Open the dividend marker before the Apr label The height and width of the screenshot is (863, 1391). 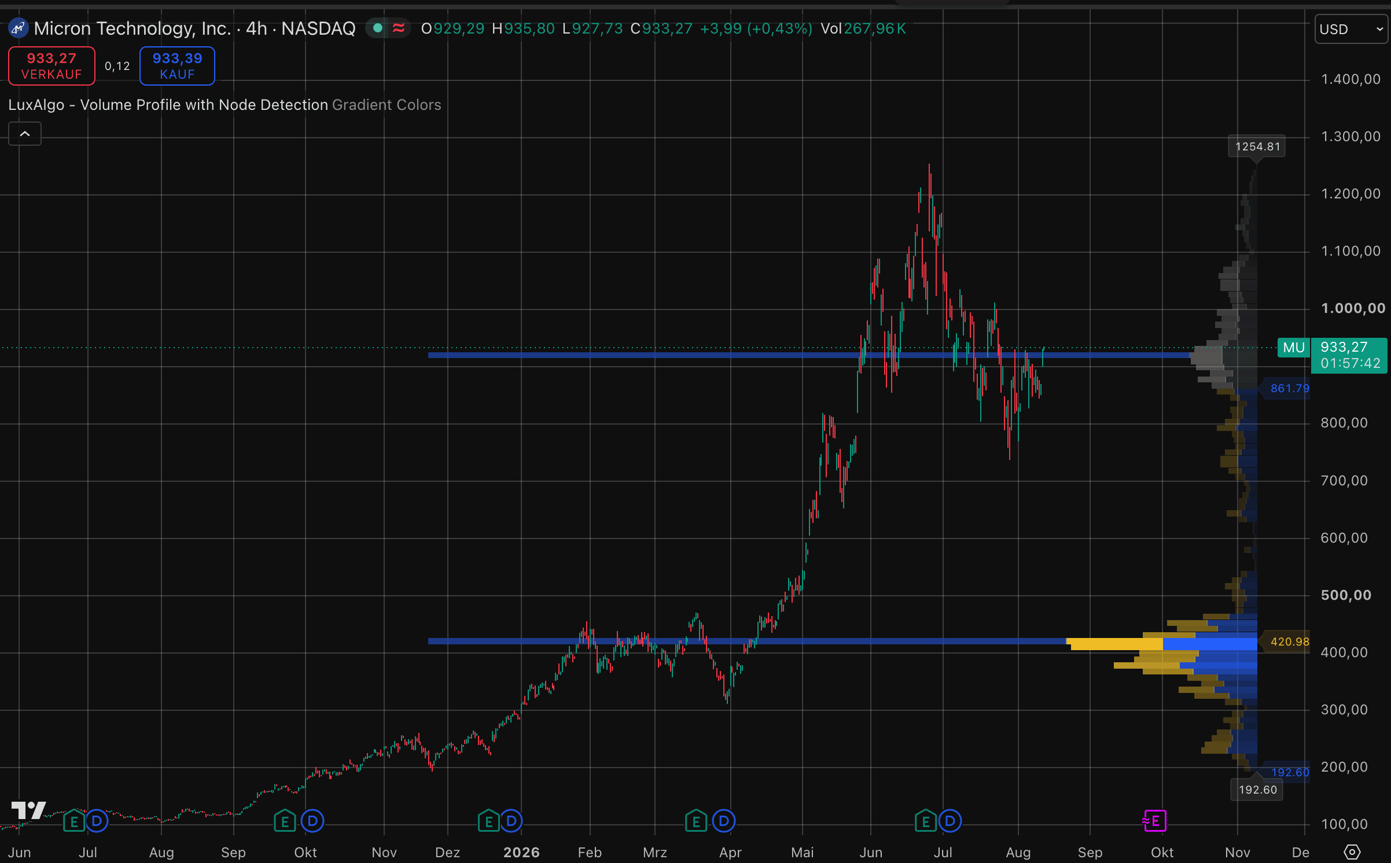(x=724, y=821)
